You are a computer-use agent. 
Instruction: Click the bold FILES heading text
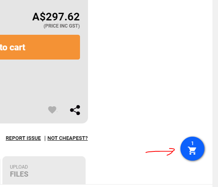pos(19,174)
